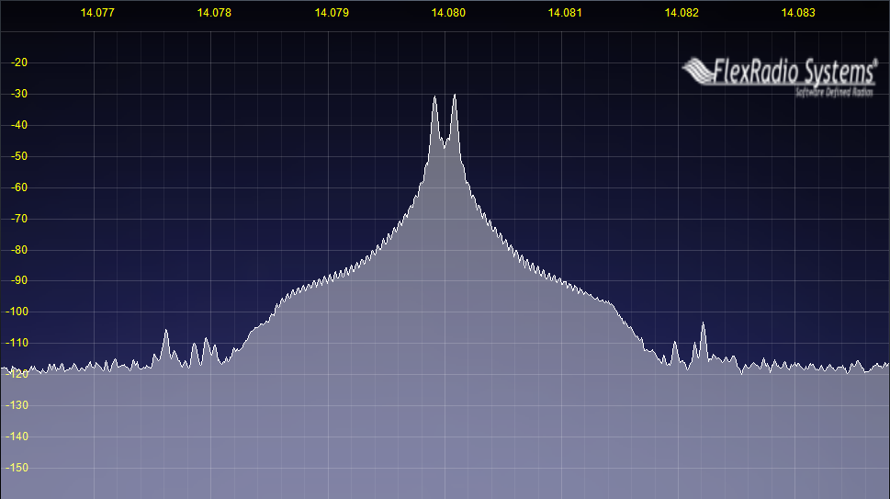The image size is (890, 499).
Task: Select the 14.082 frequency label
Action: click(682, 13)
